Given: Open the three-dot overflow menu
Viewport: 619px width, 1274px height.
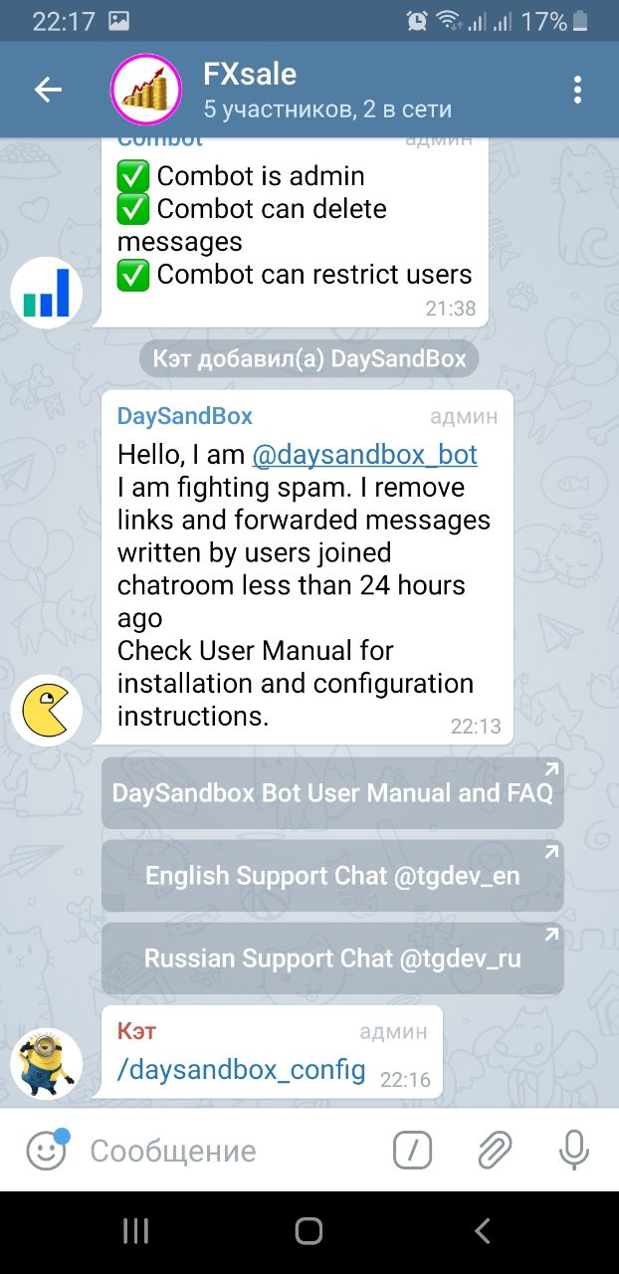Looking at the screenshot, I should pyautogui.click(x=577, y=90).
